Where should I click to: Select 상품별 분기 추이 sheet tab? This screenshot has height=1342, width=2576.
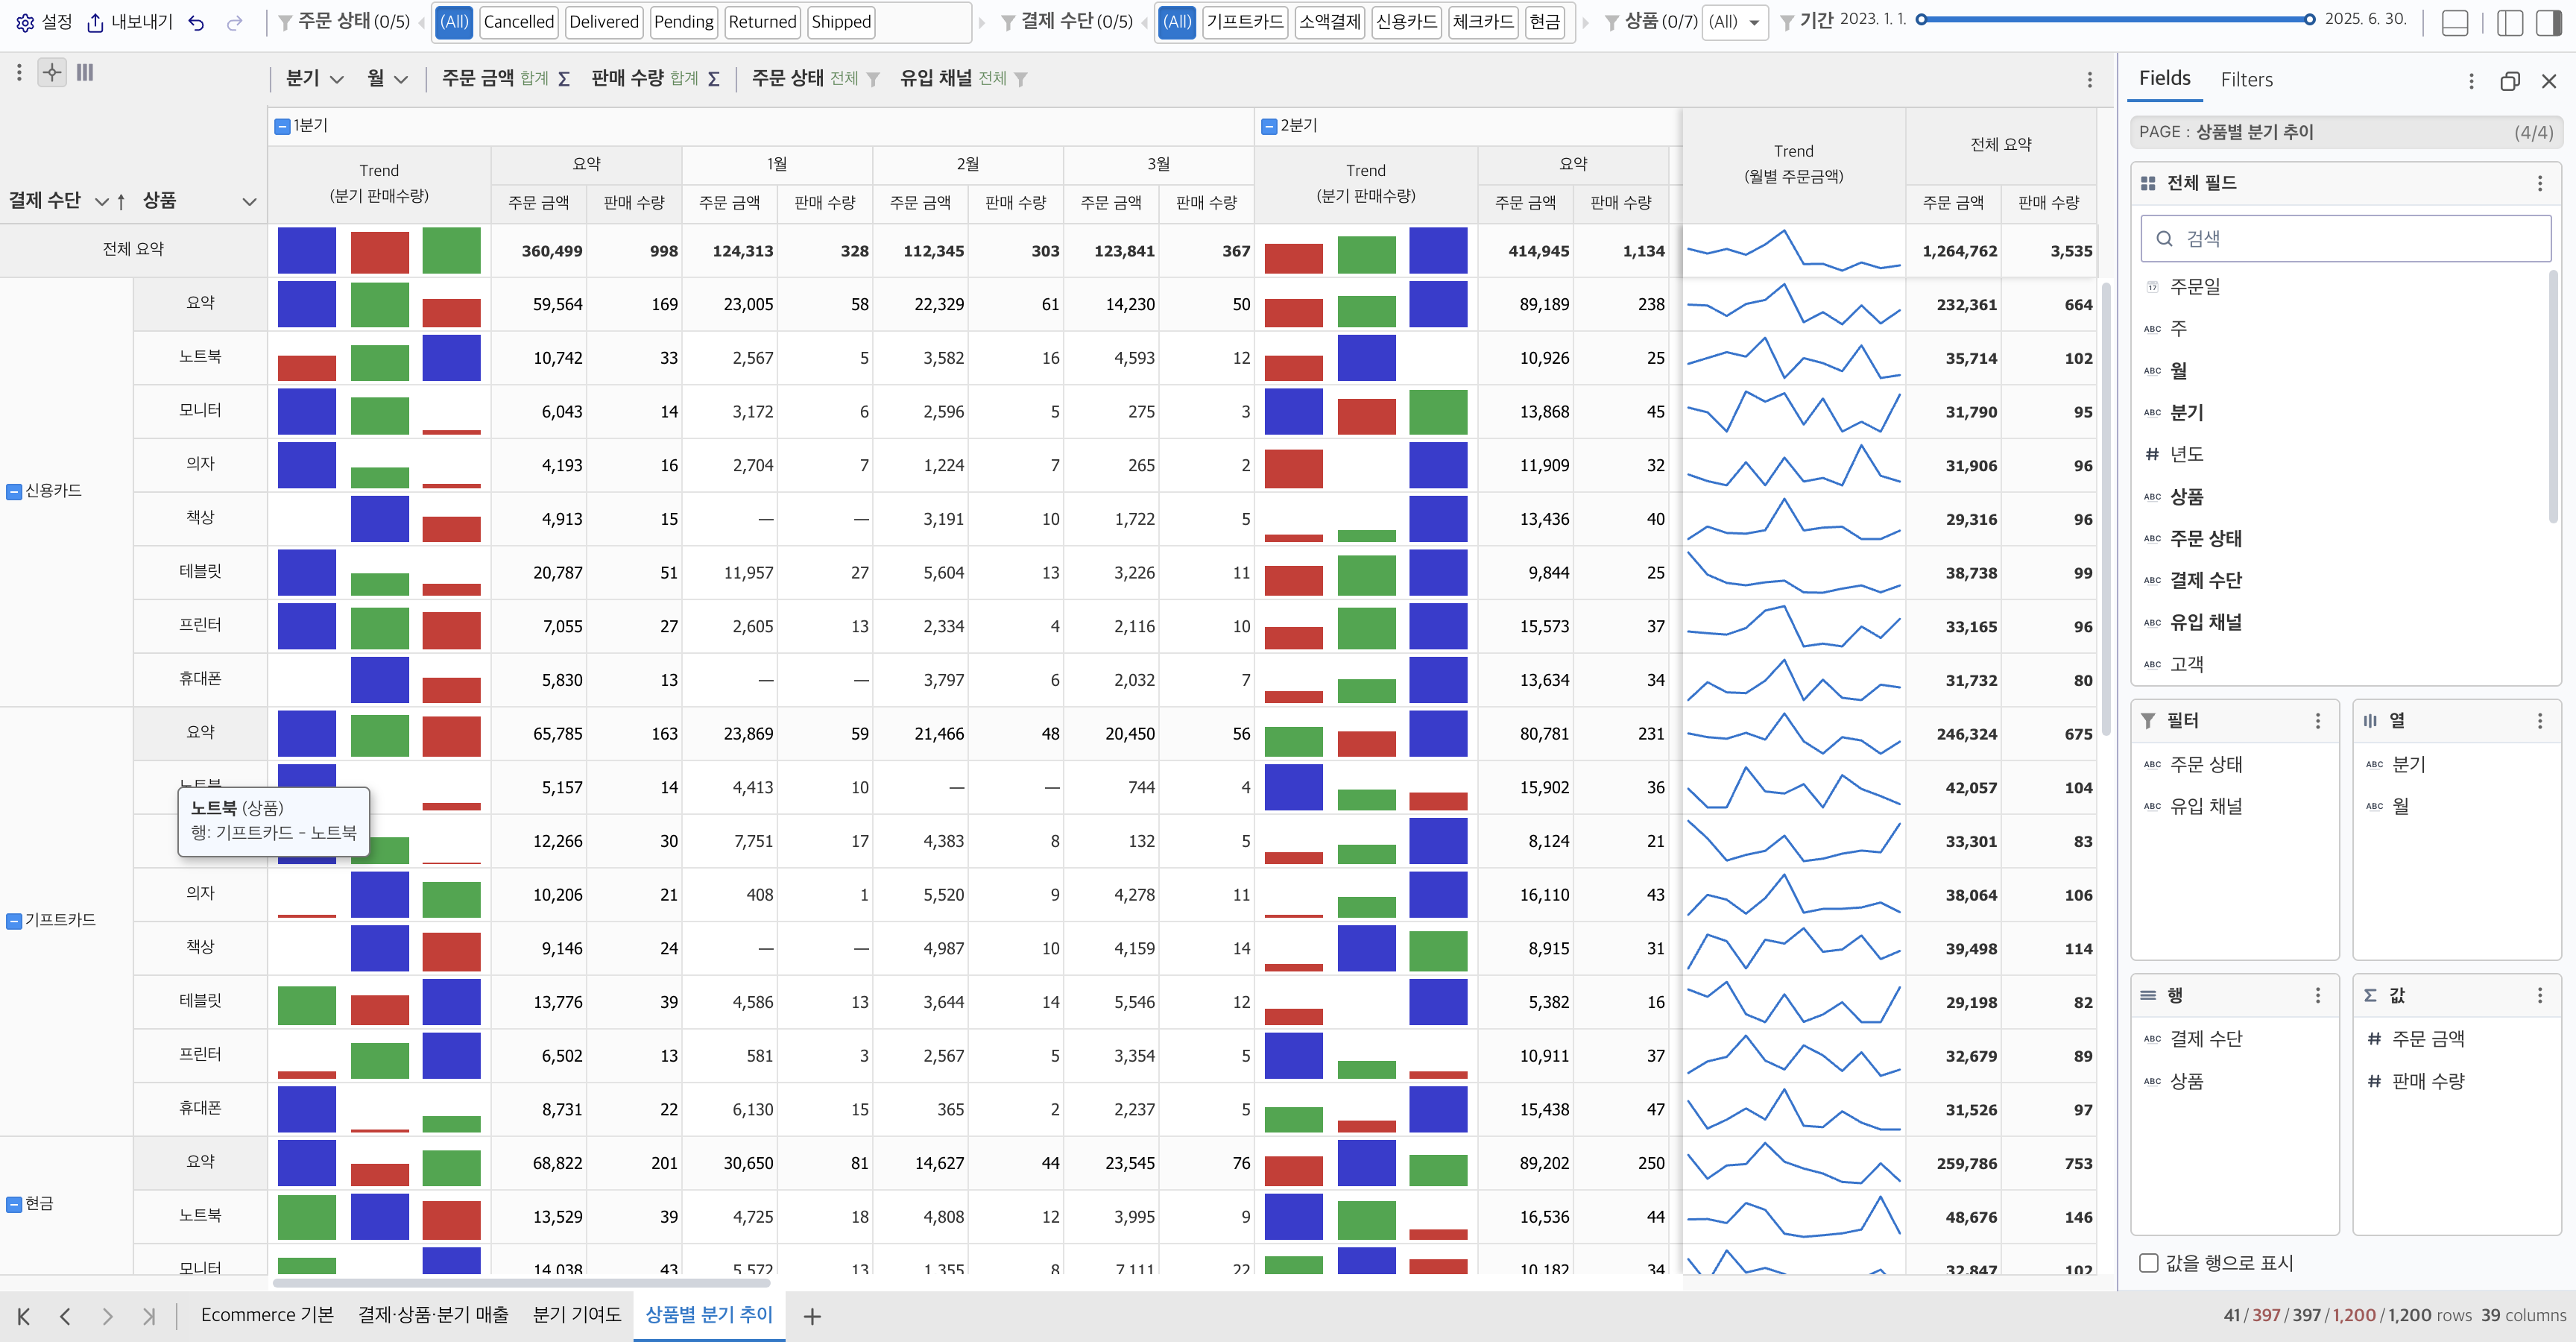(709, 1315)
